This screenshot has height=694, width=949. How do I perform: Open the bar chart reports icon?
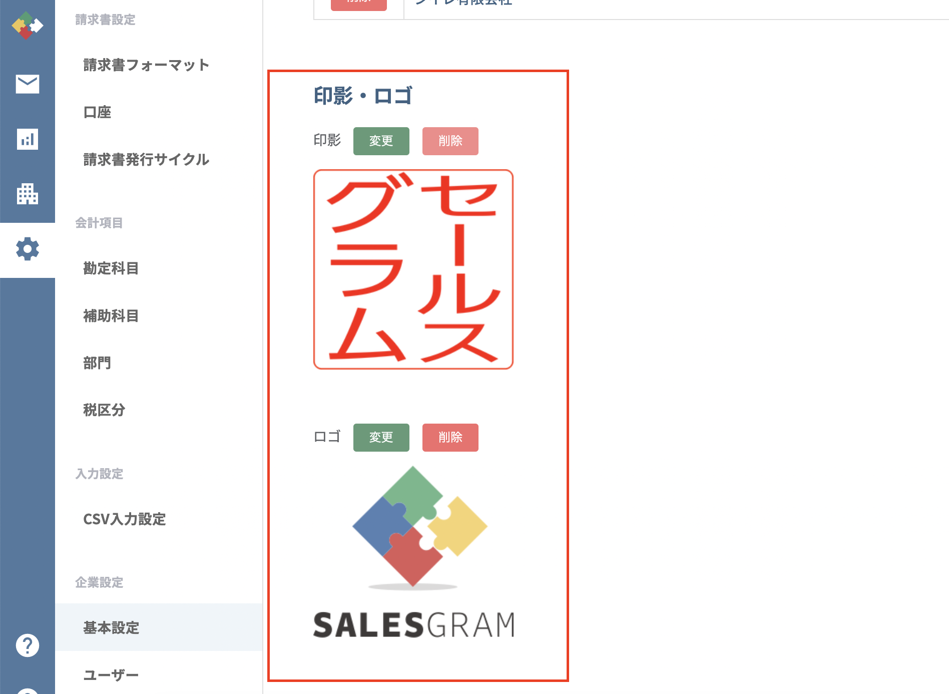[x=28, y=139]
